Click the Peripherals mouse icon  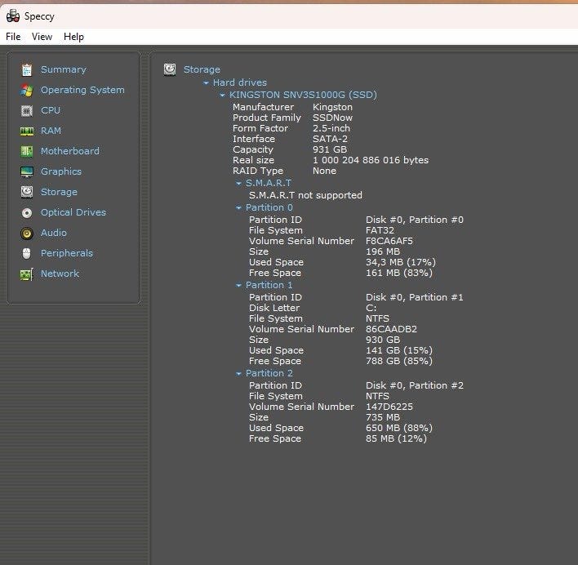[x=27, y=254]
